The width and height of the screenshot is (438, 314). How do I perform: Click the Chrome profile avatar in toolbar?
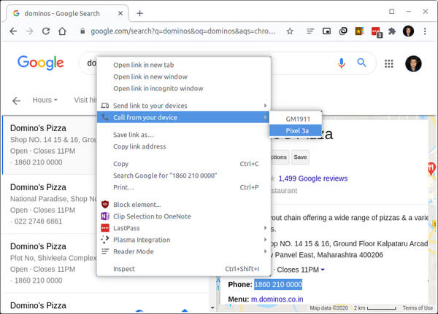(408, 31)
